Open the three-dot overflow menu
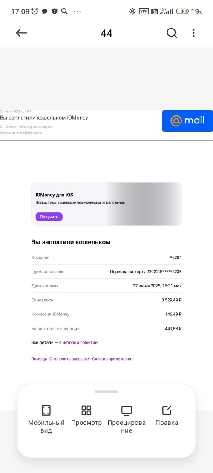This screenshot has height=473, width=213. click(x=193, y=33)
